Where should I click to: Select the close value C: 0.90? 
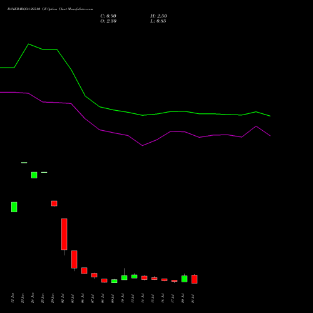108,16
